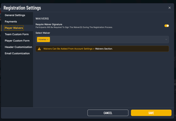This screenshot has height=121, width=176.
Task: Turn off the Require Waiver Signature toggle
Action: [167, 26]
